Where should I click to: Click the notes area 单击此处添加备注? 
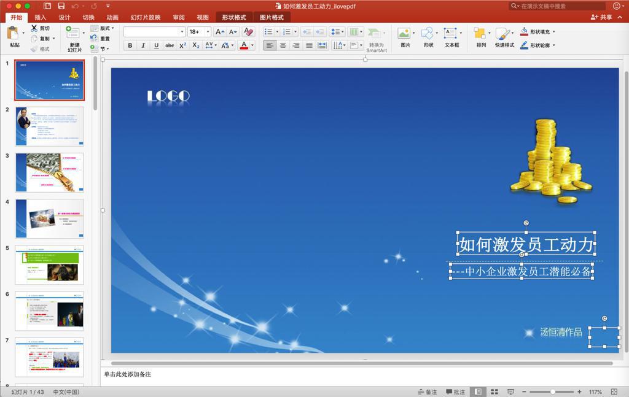(x=128, y=374)
